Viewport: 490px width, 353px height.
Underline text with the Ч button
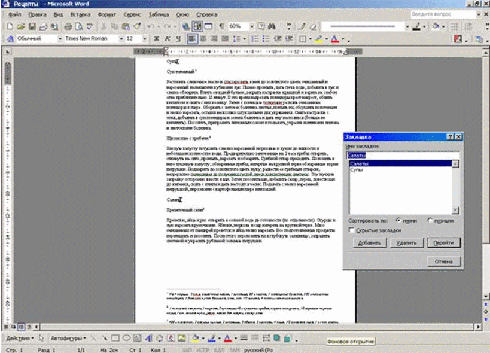[178, 39]
